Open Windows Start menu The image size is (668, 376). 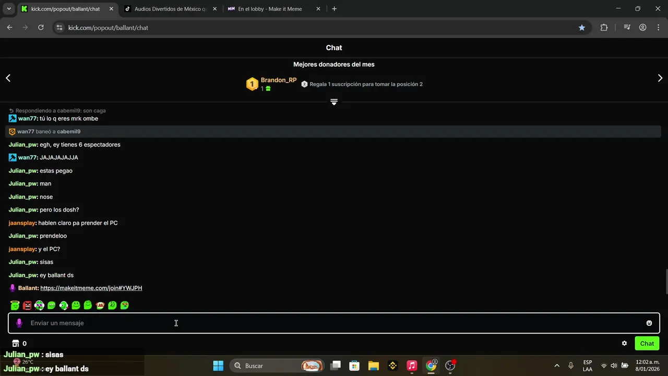point(218,366)
